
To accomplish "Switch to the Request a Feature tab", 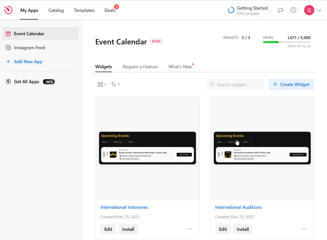I will (x=140, y=67).
